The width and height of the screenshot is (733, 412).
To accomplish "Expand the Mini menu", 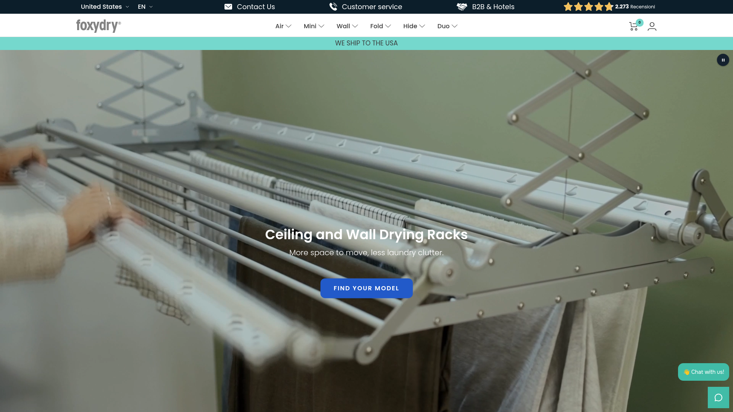I will tap(314, 26).
